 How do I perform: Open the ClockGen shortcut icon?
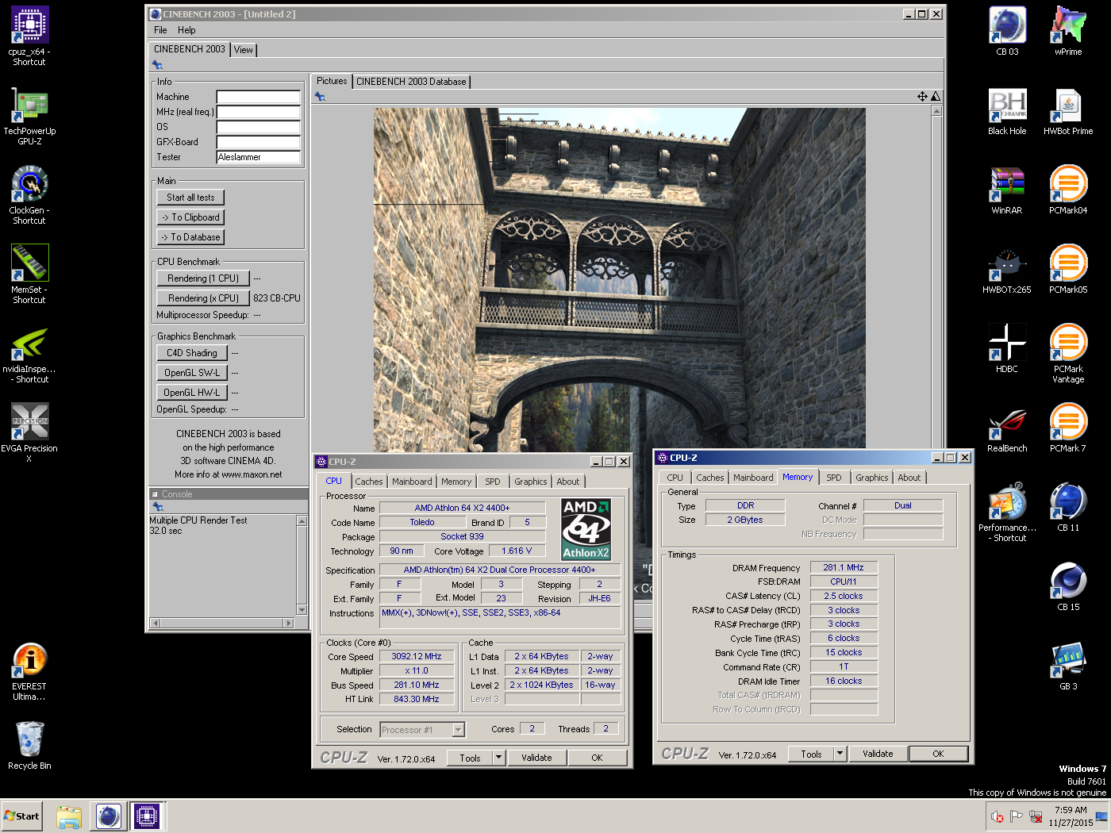click(29, 194)
